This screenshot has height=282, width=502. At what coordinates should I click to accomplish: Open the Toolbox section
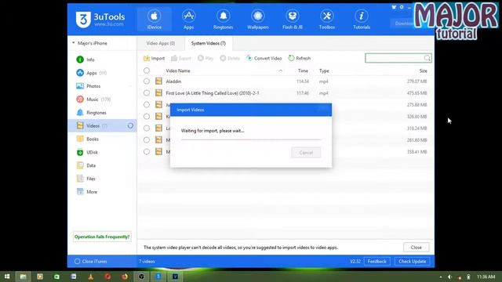pyautogui.click(x=327, y=20)
